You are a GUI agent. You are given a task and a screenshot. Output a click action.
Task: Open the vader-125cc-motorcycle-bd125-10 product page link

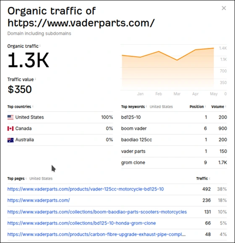86,189
